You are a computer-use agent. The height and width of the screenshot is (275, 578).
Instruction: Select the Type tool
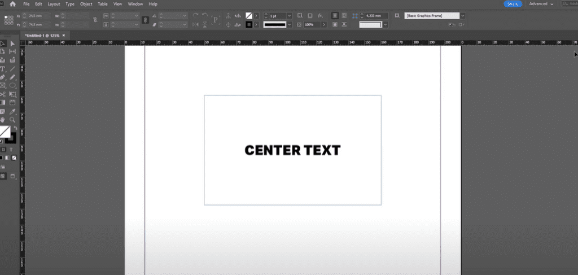click(x=3, y=69)
